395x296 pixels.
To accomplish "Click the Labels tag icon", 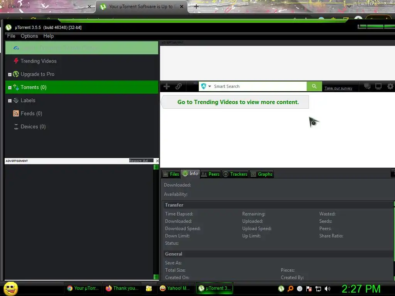I will click(x=16, y=101).
